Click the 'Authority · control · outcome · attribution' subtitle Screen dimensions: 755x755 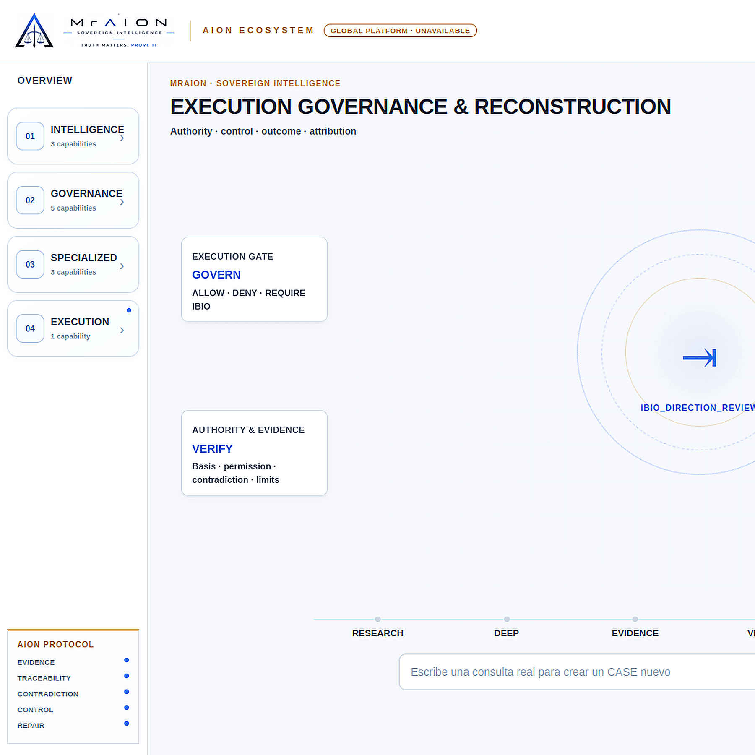click(263, 131)
